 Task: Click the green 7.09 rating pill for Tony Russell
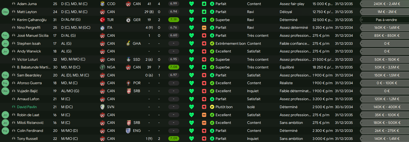coord(174,139)
